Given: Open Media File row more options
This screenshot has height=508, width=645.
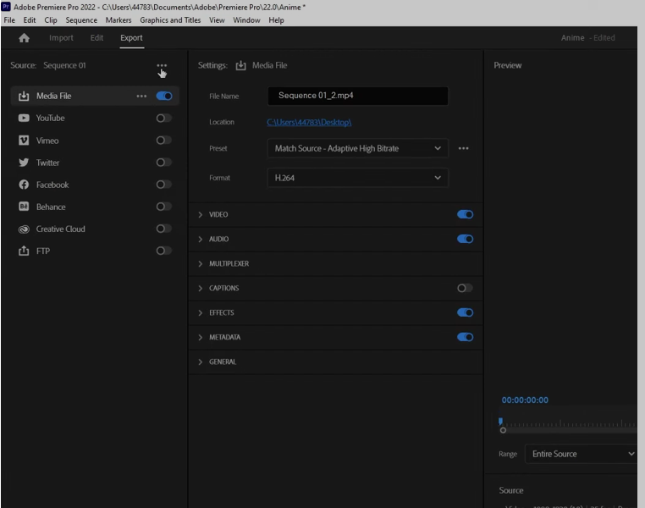Looking at the screenshot, I should tap(141, 96).
